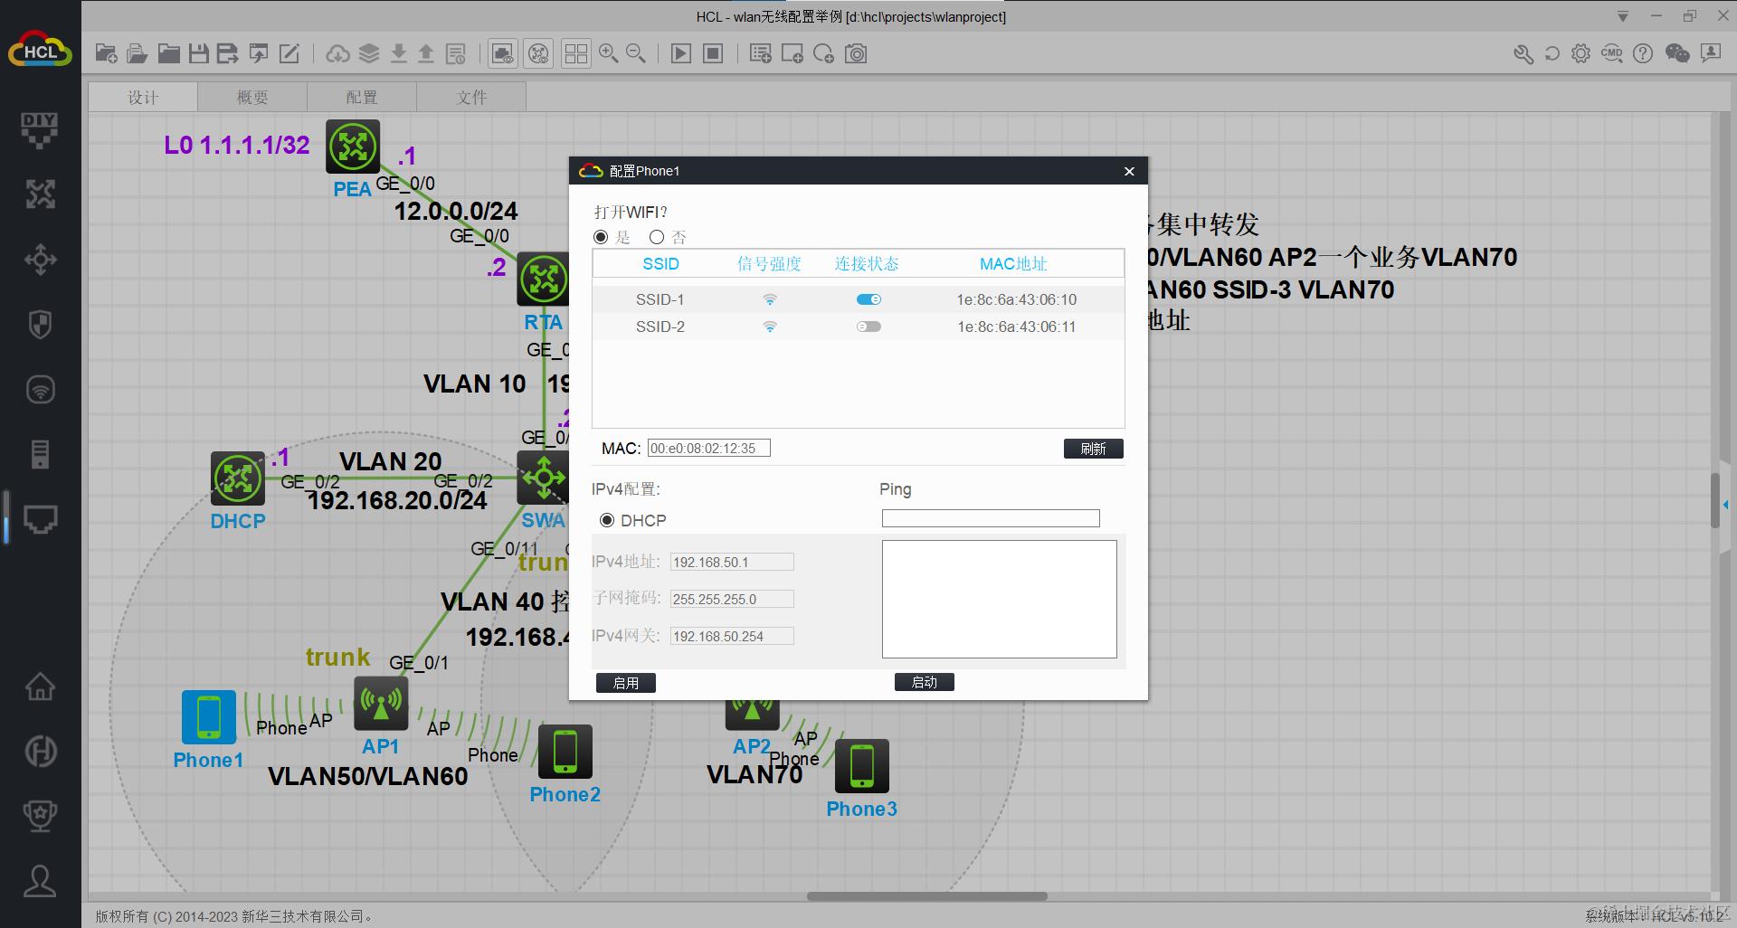
Task: Select the Phone1 device on canvas
Action: 209,717
